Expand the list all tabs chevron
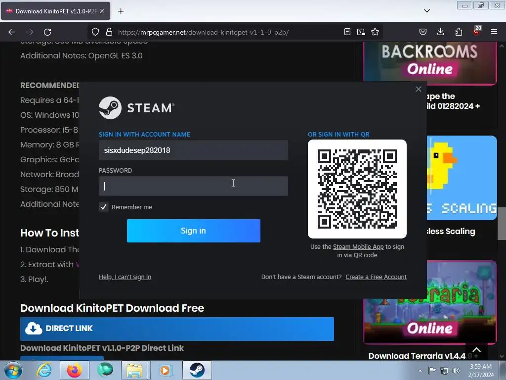Screen dimensions: 506x380 tap(426, 11)
